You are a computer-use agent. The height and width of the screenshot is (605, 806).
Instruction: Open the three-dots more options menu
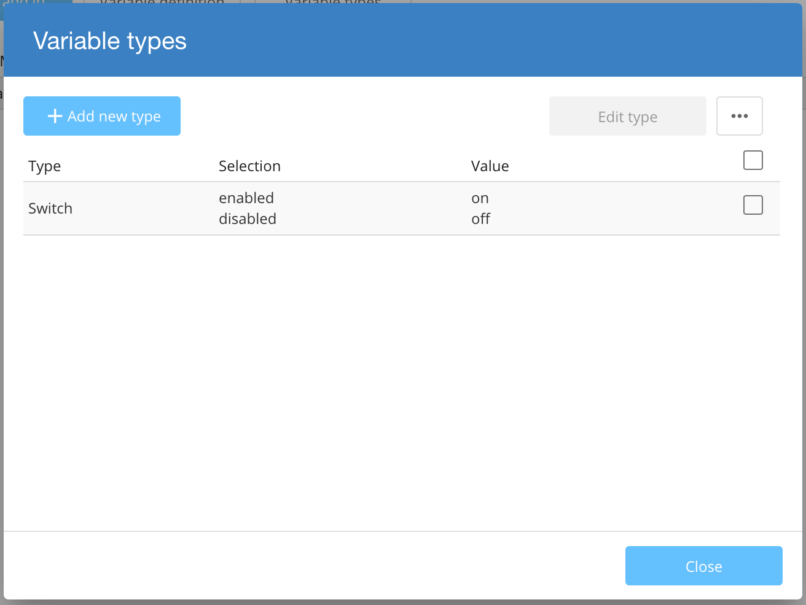coord(739,116)
